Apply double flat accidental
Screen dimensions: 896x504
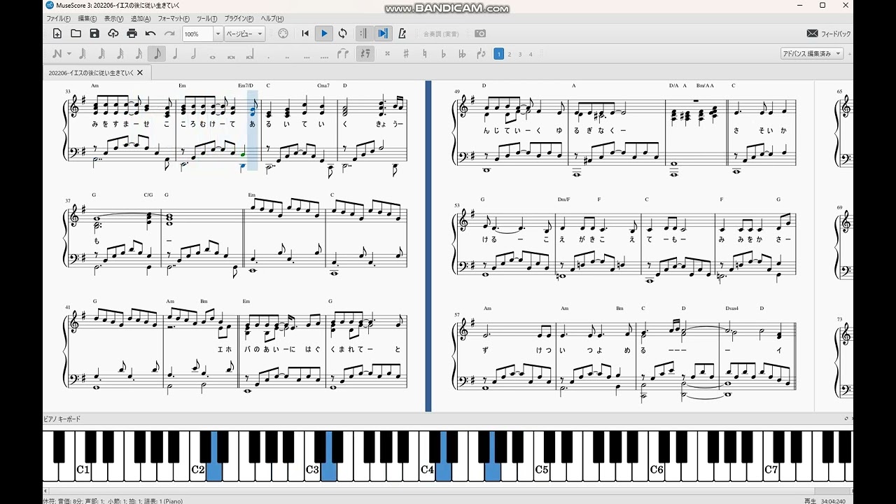(462, 54)
